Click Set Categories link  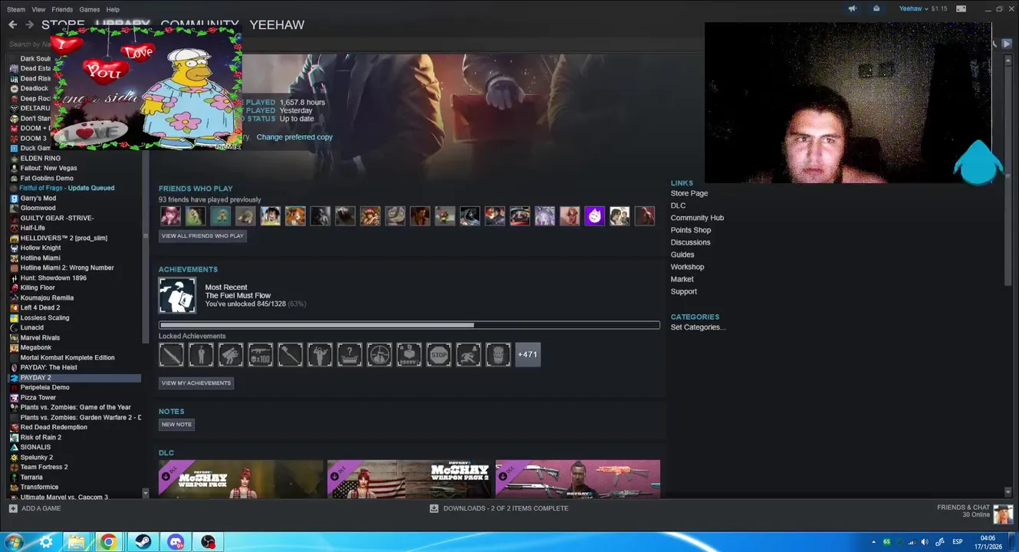698,327
